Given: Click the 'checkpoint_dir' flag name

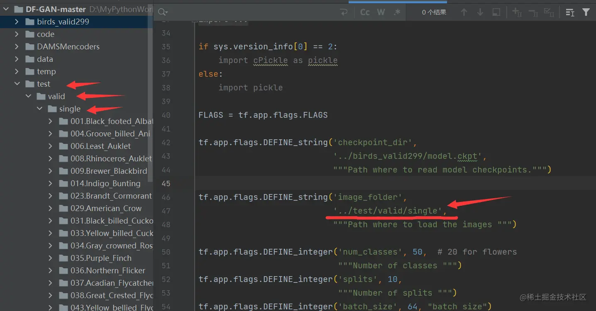Looking at the screenshot, I should pos(373,142).
